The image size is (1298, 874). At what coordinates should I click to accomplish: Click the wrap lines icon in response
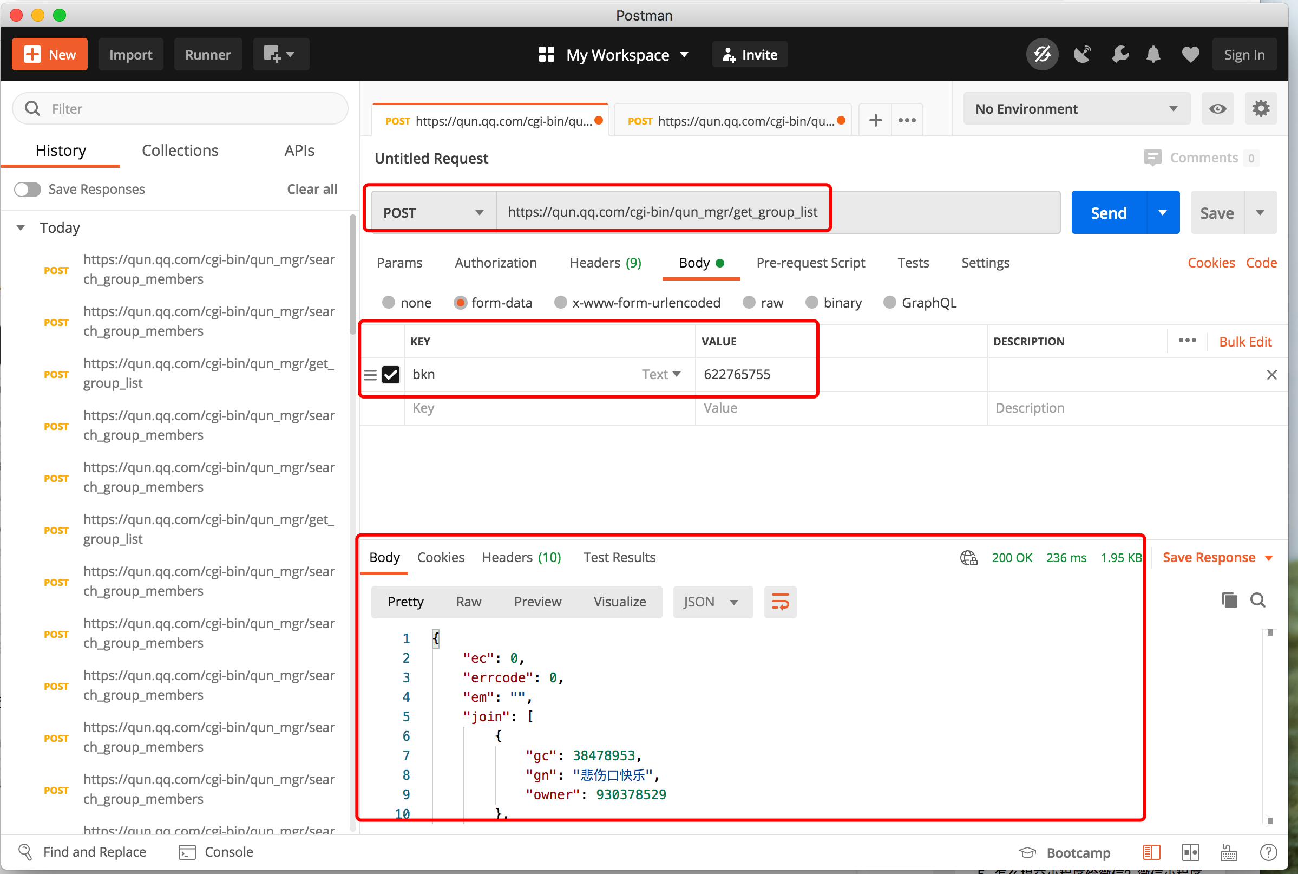click(x=780, y=602)
